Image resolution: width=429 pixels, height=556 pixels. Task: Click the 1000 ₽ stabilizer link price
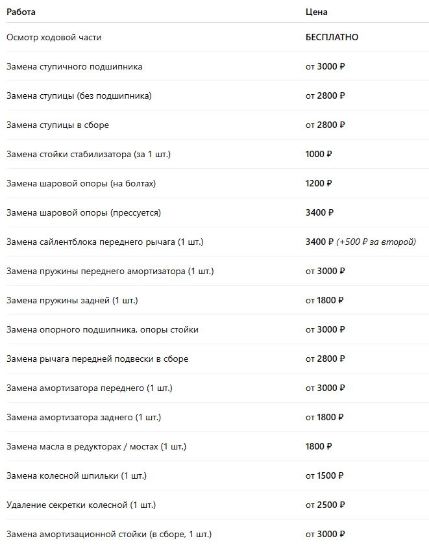coord(319,154)
